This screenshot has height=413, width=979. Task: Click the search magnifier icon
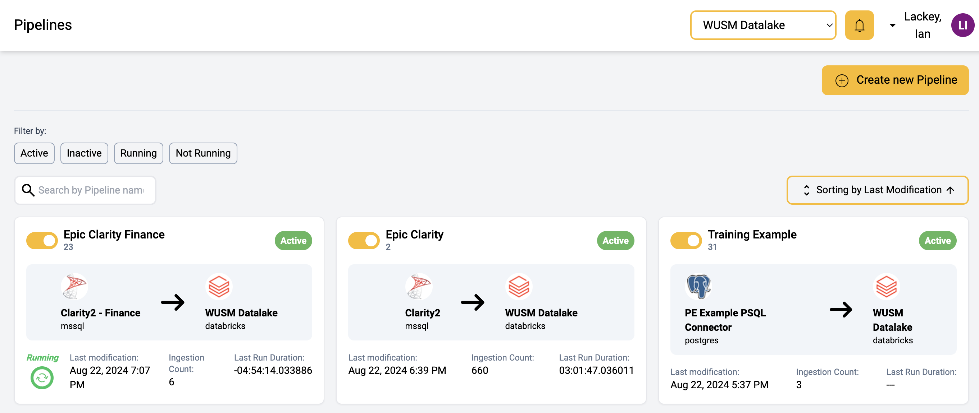(28, 190)
